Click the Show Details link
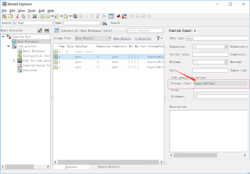Viewport: 250px width, 174px height. tap(122, 38)
